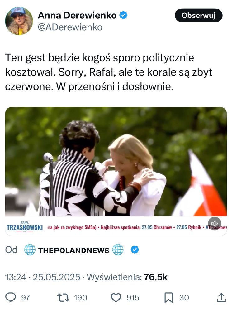Open the @ADerewienko handle link

[x=70, y=27]
